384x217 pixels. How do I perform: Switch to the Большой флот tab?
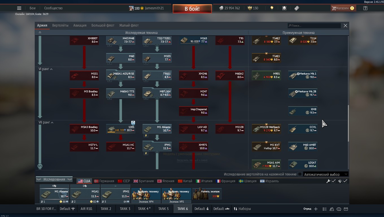point(103,25)
